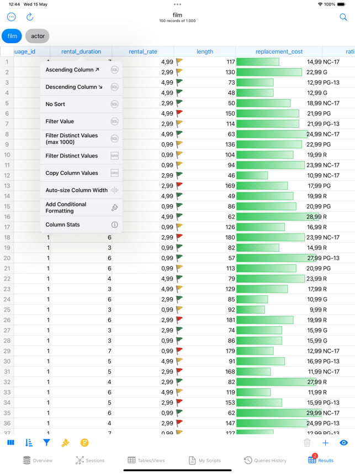Open the more options ellipsis menu
Image resolution: width=355 pixels, height=474 pixels.
11,17
